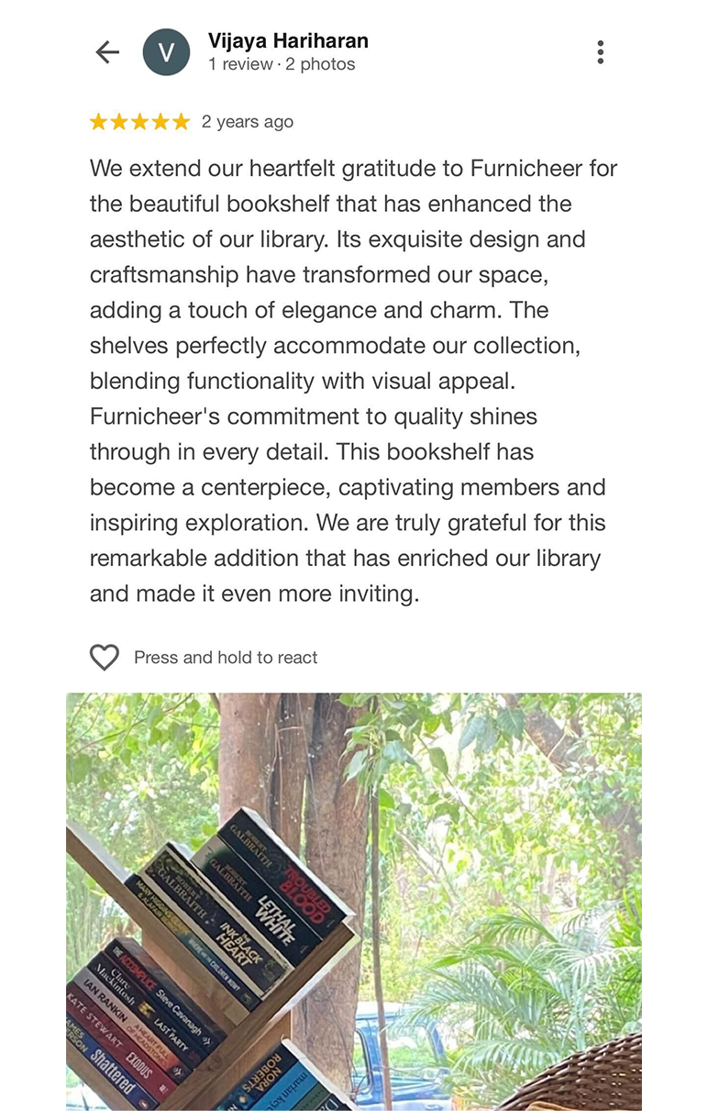
Task: Click the "1 review · 2 photos" subtitle
Action: coord(282,64)
